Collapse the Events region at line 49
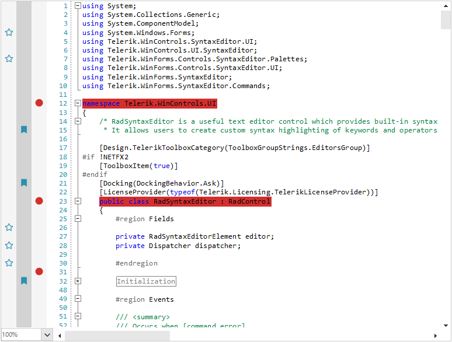The height and width of the screenshot is (342, 452). tap(78, 298)
